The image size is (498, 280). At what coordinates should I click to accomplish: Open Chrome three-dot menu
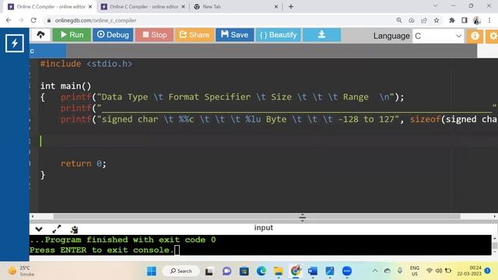pos(489,20)
